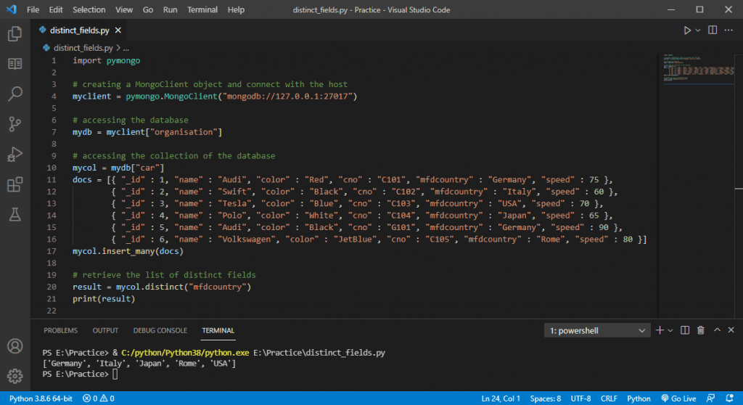Image resolution: width=743 pixels, height=405 pixels.
Task: Run the Python file with play button
Action: pyautogui.click(x=686, y=30)
